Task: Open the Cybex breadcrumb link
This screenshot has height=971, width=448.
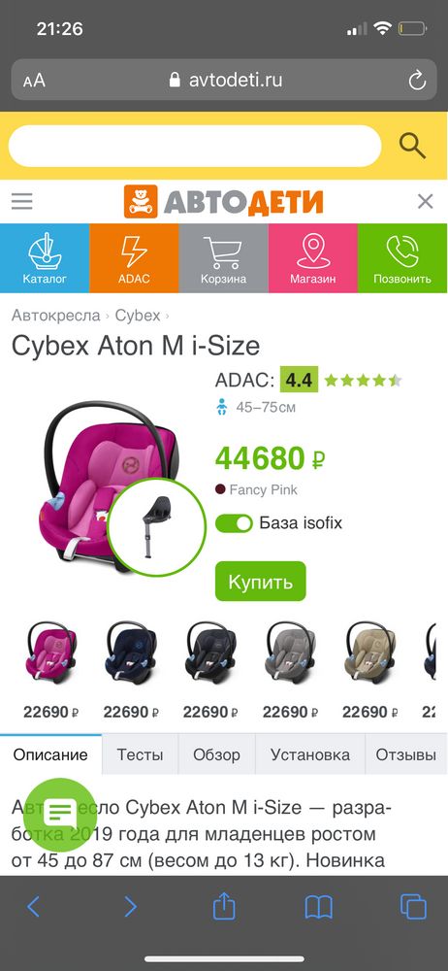Action: [x=138, y=316]
